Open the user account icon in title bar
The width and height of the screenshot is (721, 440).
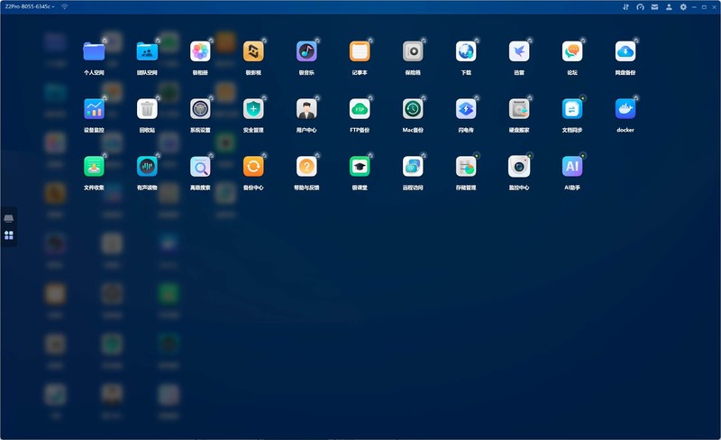point(669,7)
